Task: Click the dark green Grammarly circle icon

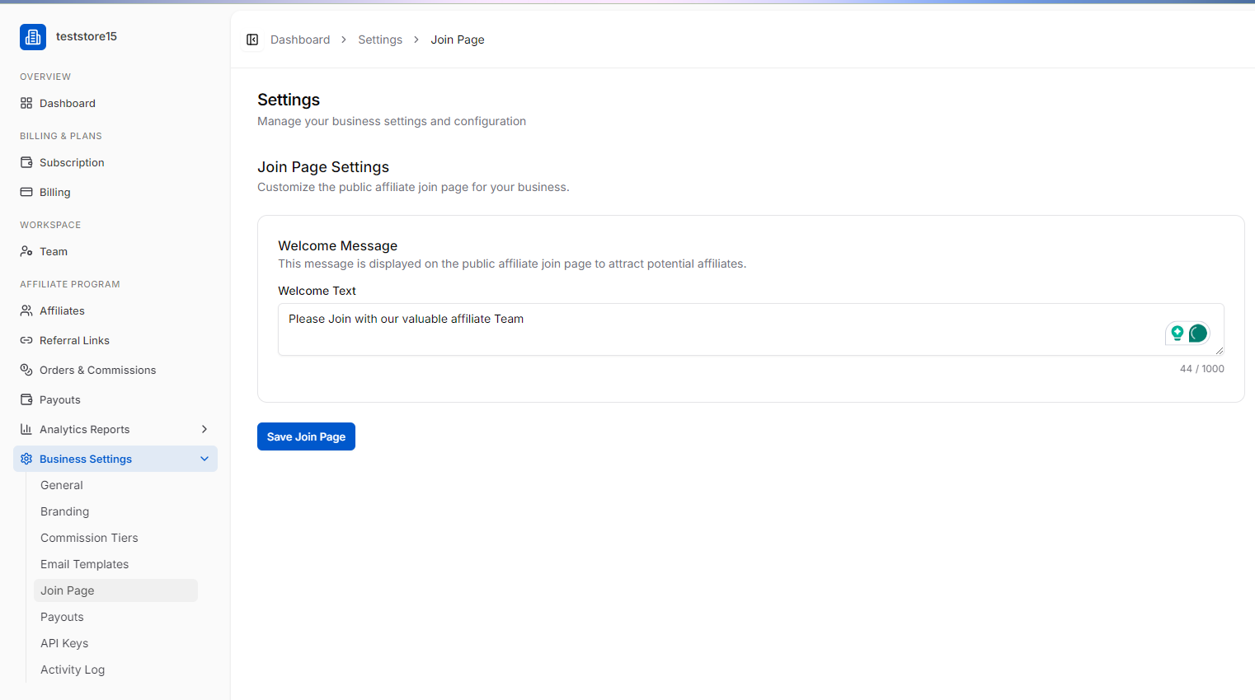Action: click(x=1198, y=333)
